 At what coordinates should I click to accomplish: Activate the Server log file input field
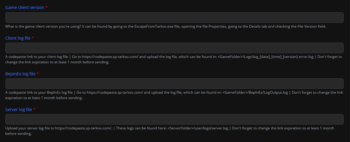point(174,119)
